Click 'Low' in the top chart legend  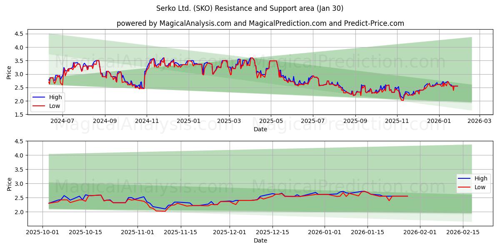click(55, 106)
